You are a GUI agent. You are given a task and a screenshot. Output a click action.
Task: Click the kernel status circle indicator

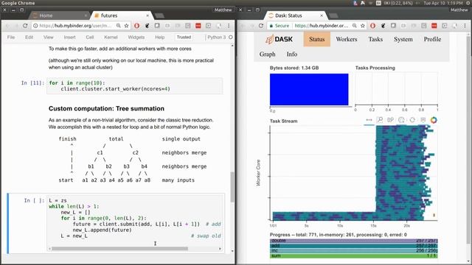click(231, 38)
